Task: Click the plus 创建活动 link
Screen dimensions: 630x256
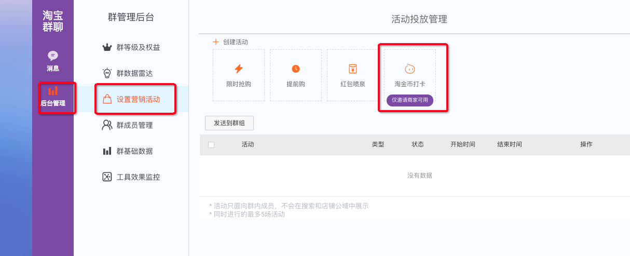Action: [230, 42]
